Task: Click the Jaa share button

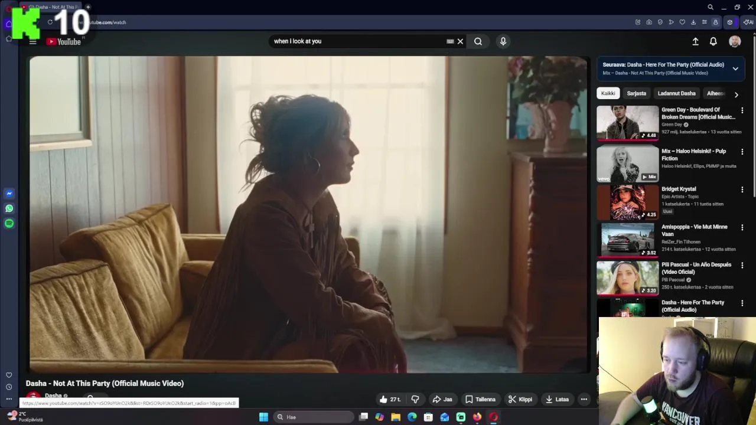Action: (x=442, y=400)
